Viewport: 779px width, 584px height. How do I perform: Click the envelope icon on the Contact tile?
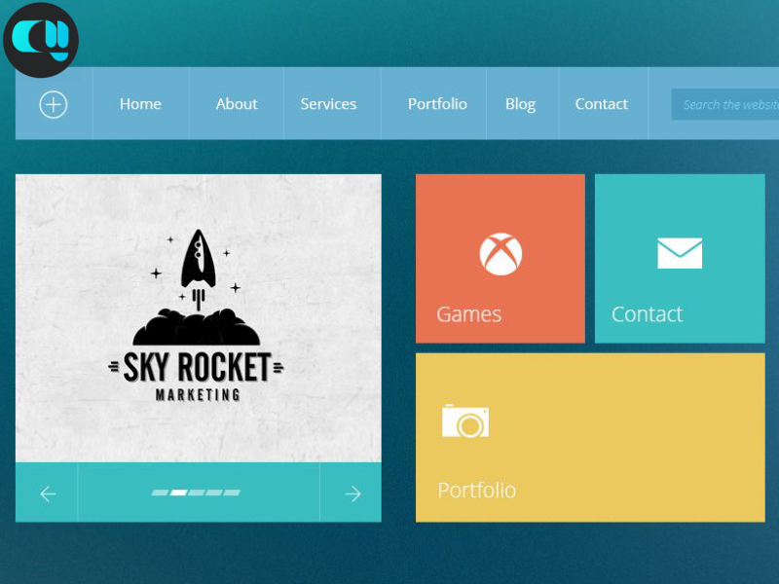click(x=680, y=253)
